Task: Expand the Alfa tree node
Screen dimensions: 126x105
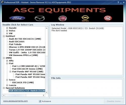Action: (7, 61)
